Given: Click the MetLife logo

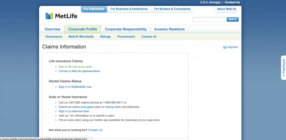Looking at the screenshot, I should 61,16.
